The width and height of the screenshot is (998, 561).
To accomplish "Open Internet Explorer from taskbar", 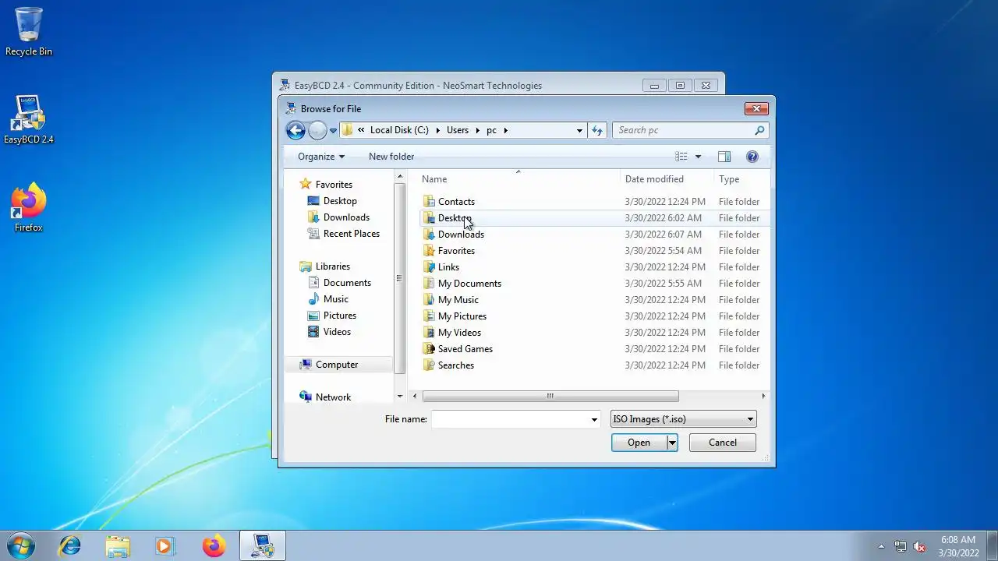I will point(70,545).
